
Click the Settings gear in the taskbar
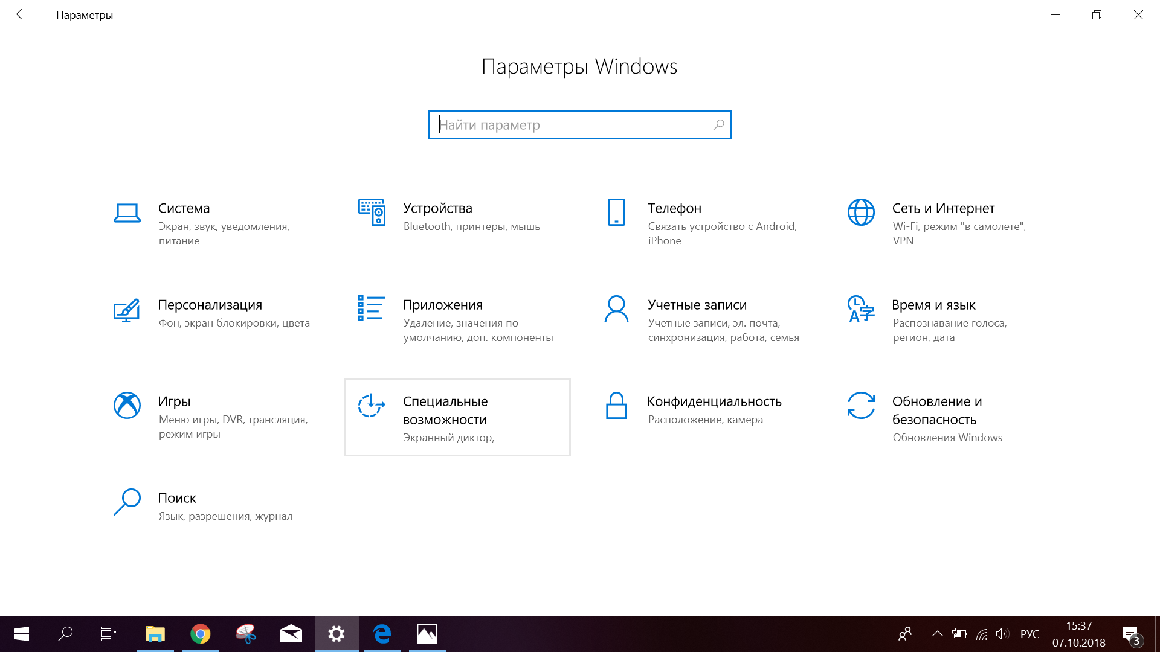point(337,634)
